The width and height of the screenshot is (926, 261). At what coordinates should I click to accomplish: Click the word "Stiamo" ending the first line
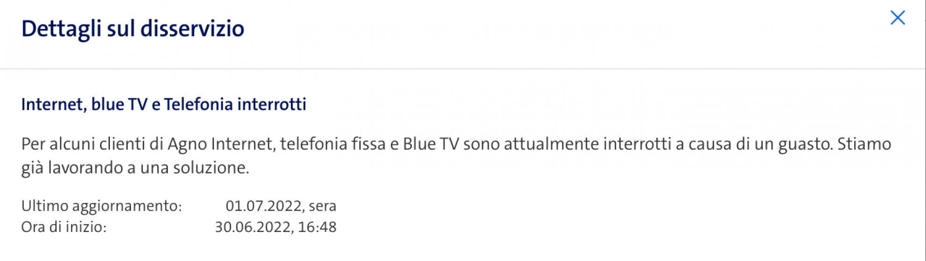pyautogui.click(x=864, y=144)
